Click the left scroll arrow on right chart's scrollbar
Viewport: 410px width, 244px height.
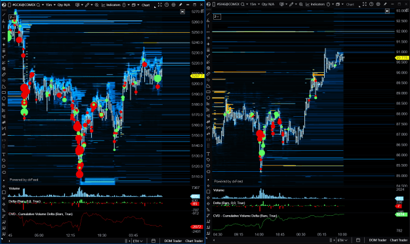pyautogui.click(x=214, y=240)
